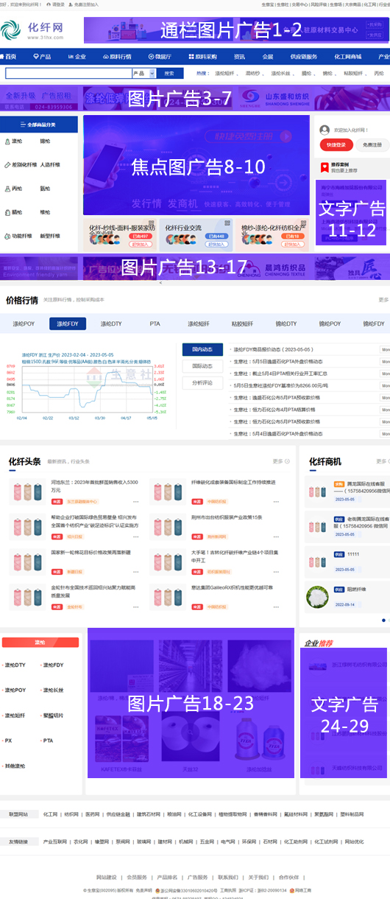Click the 阻燃纤维 supply listing thumbnail

coord(318,595)
